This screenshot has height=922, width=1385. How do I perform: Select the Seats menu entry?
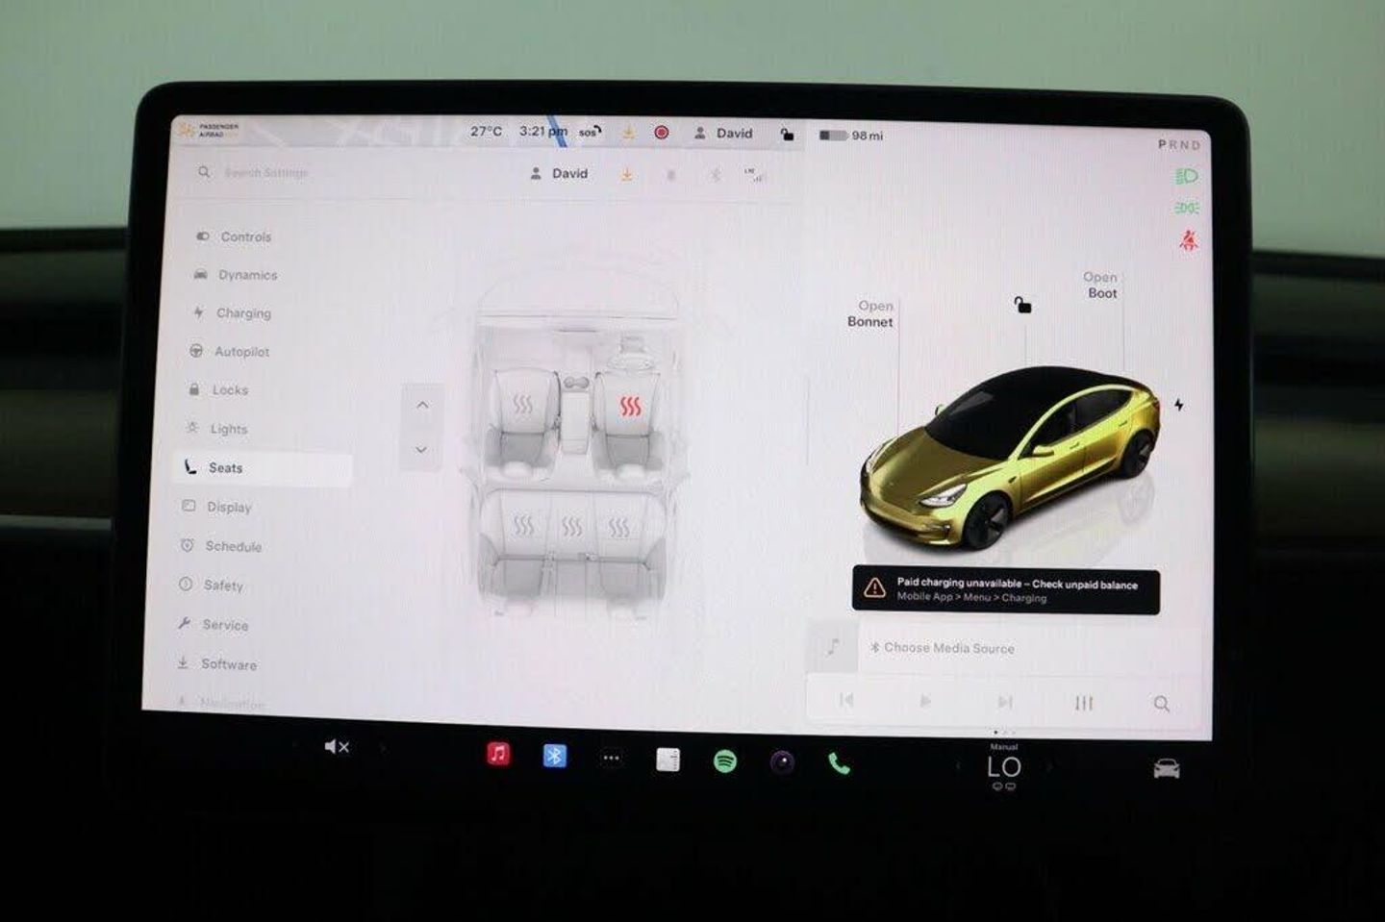click(x=263, y=468)
